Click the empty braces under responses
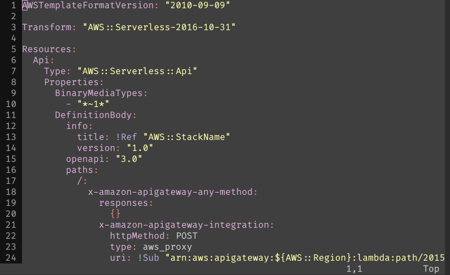 point(115,214)
